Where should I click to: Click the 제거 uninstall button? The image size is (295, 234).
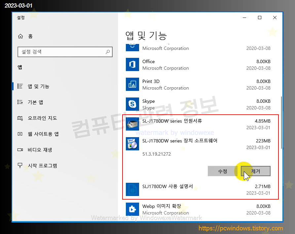[x=256, y=171]
